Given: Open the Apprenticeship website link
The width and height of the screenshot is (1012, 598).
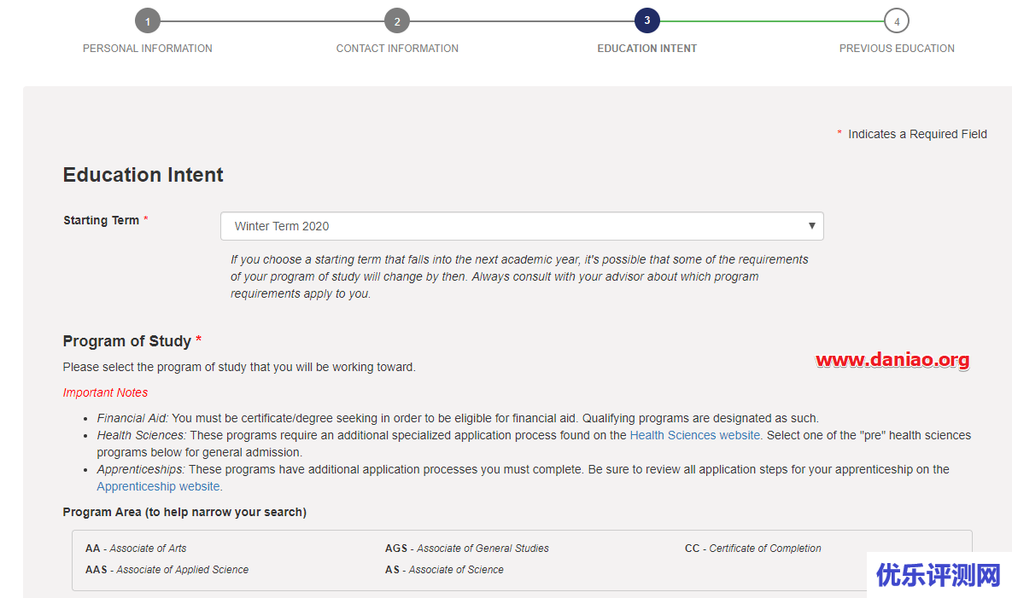Looking at the screenshot, I should (x=158, y=486).
